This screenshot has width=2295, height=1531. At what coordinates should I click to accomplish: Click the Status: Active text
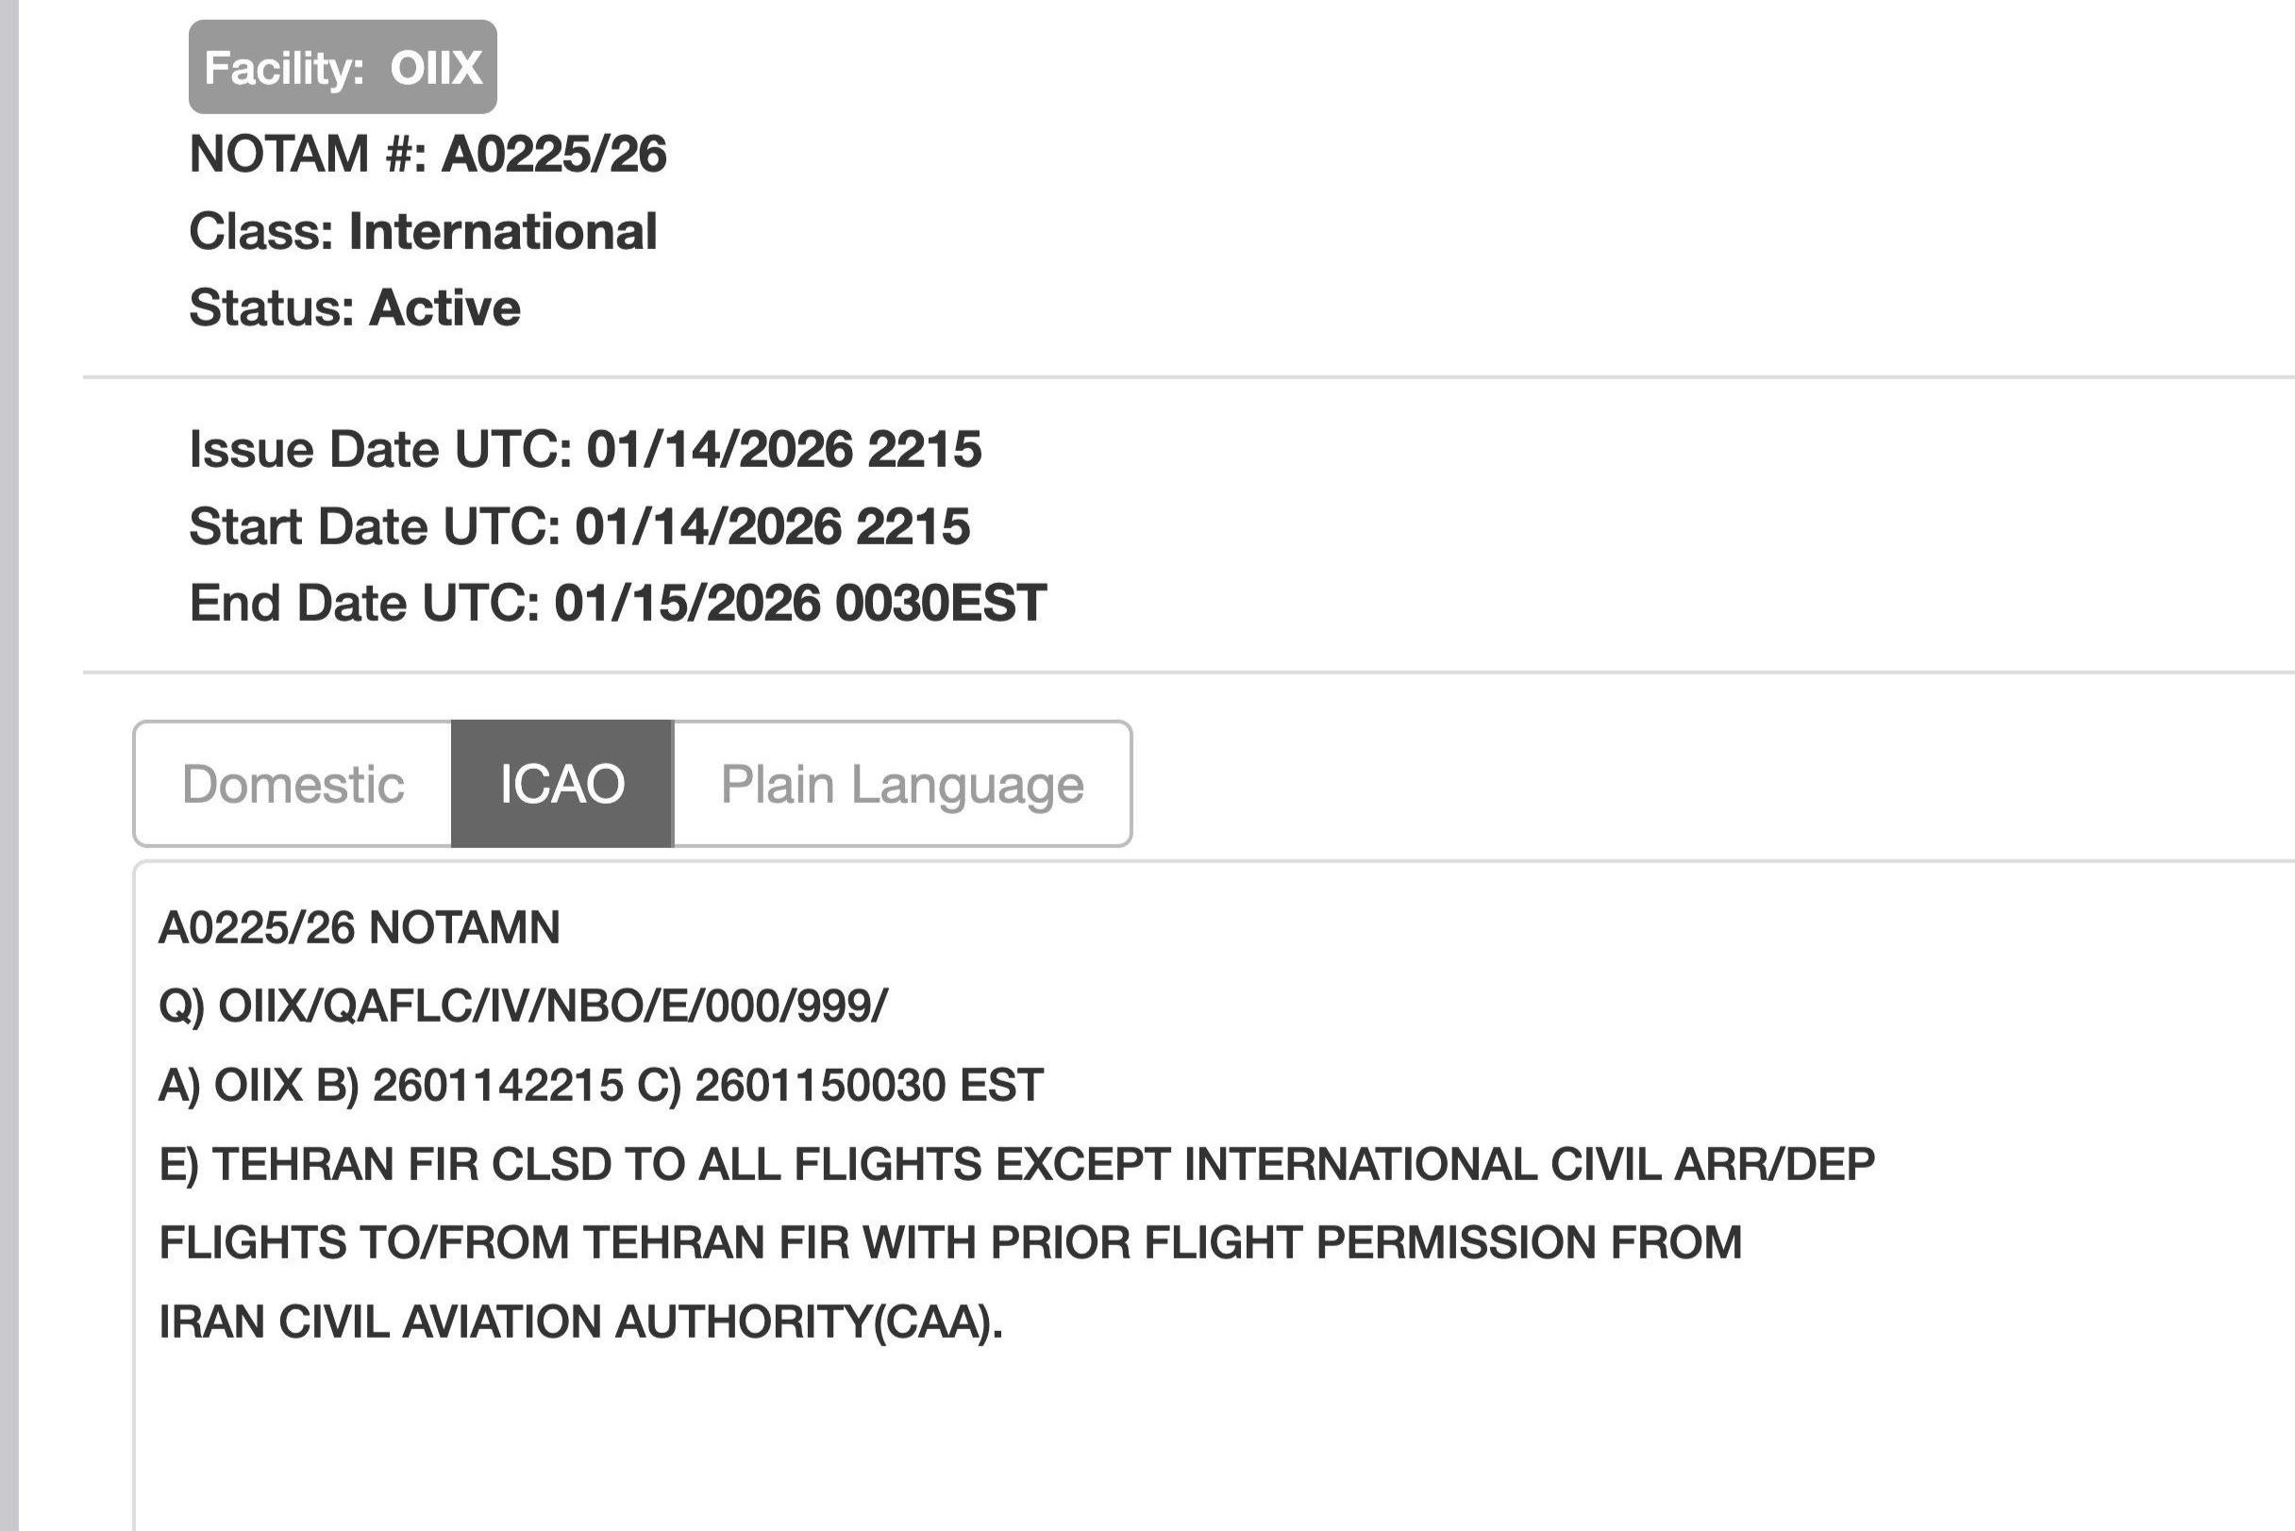pos(355,308)
